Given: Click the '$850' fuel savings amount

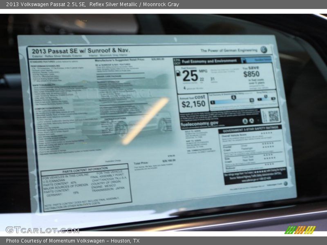Looking at the screenshot, I should point(251,74).
